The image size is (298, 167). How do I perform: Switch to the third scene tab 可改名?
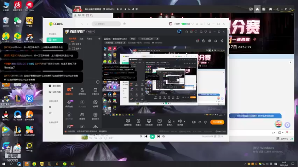point(89,39)
